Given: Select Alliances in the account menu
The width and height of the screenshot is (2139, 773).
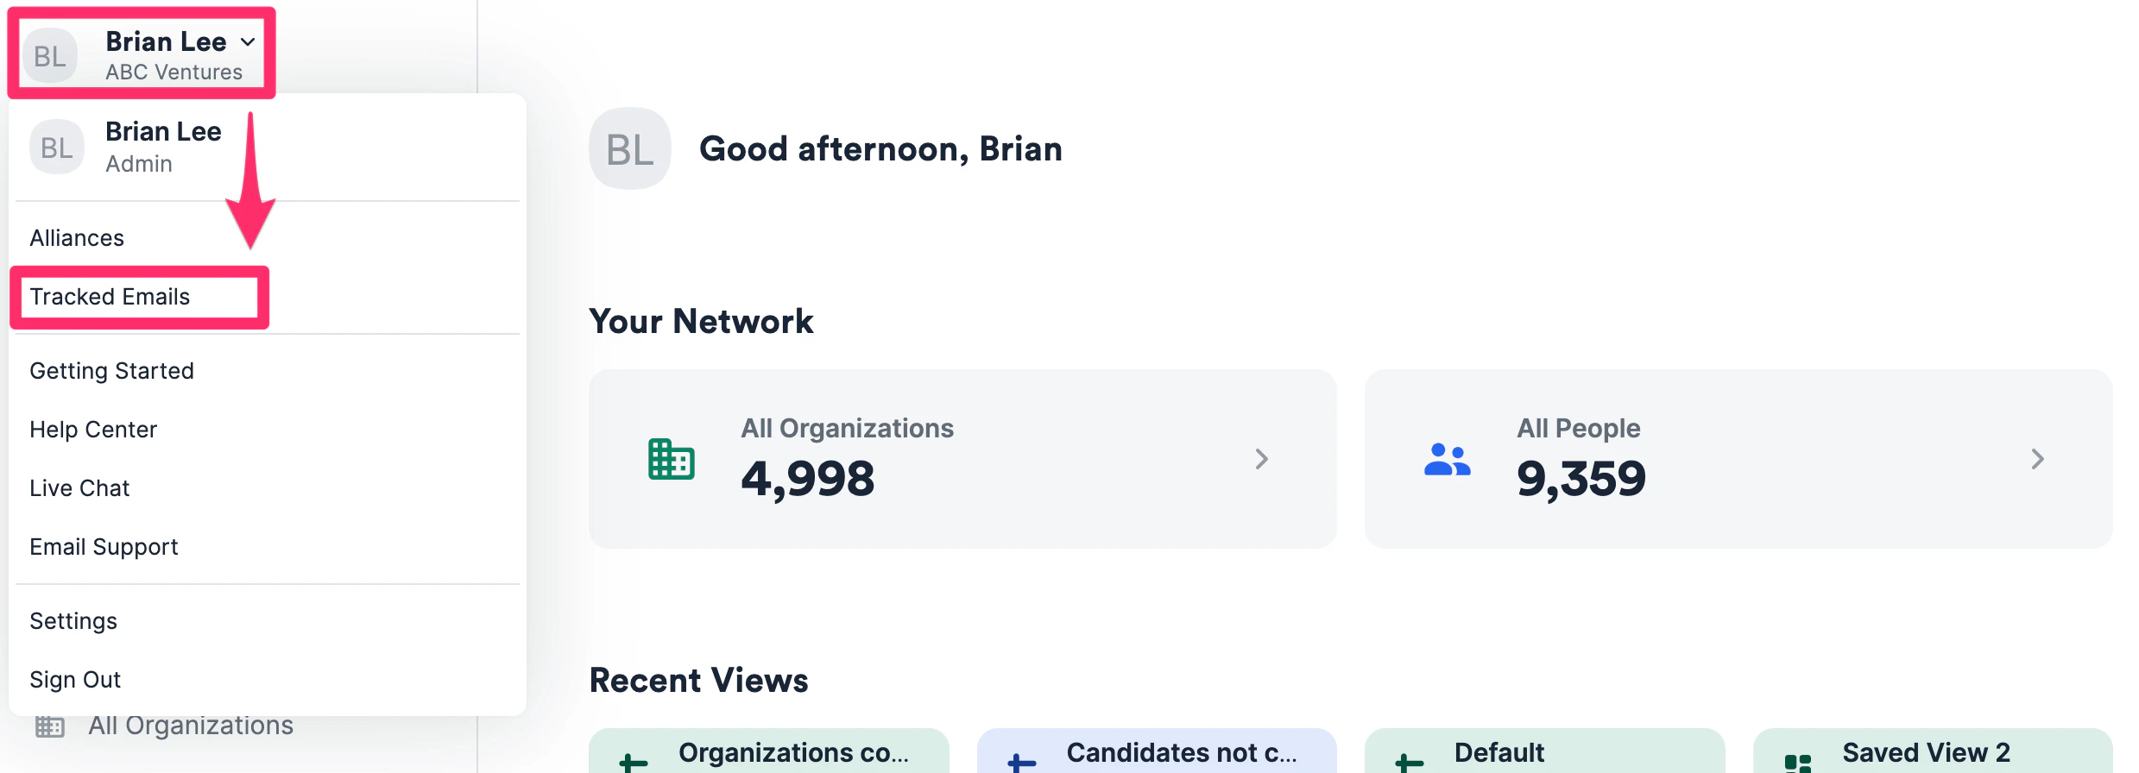Looking at the screenshot, I should point(77,238).
